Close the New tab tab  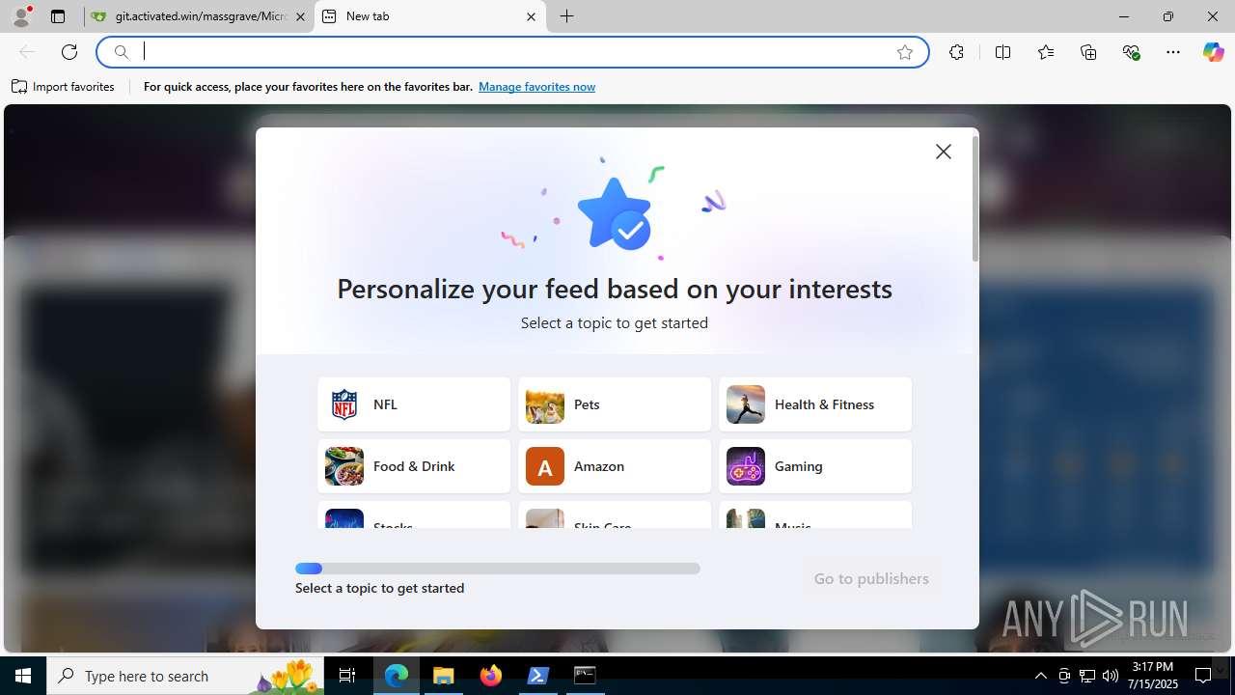point(531,16)
